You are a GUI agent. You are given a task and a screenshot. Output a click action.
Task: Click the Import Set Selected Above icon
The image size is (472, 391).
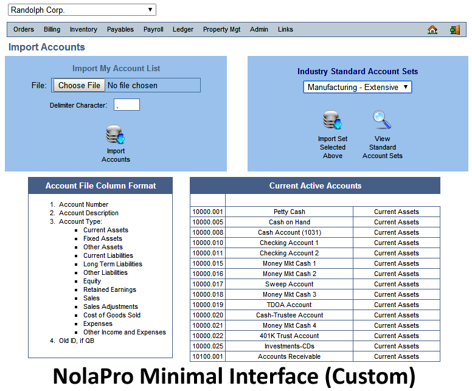pyautogui.click(x=333, y=120)
